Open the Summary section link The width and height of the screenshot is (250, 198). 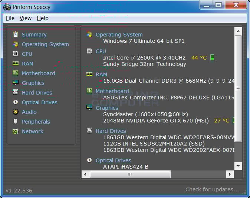34,35
